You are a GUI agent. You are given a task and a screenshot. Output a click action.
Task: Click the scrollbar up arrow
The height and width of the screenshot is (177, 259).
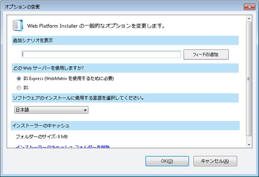point(249,19)
